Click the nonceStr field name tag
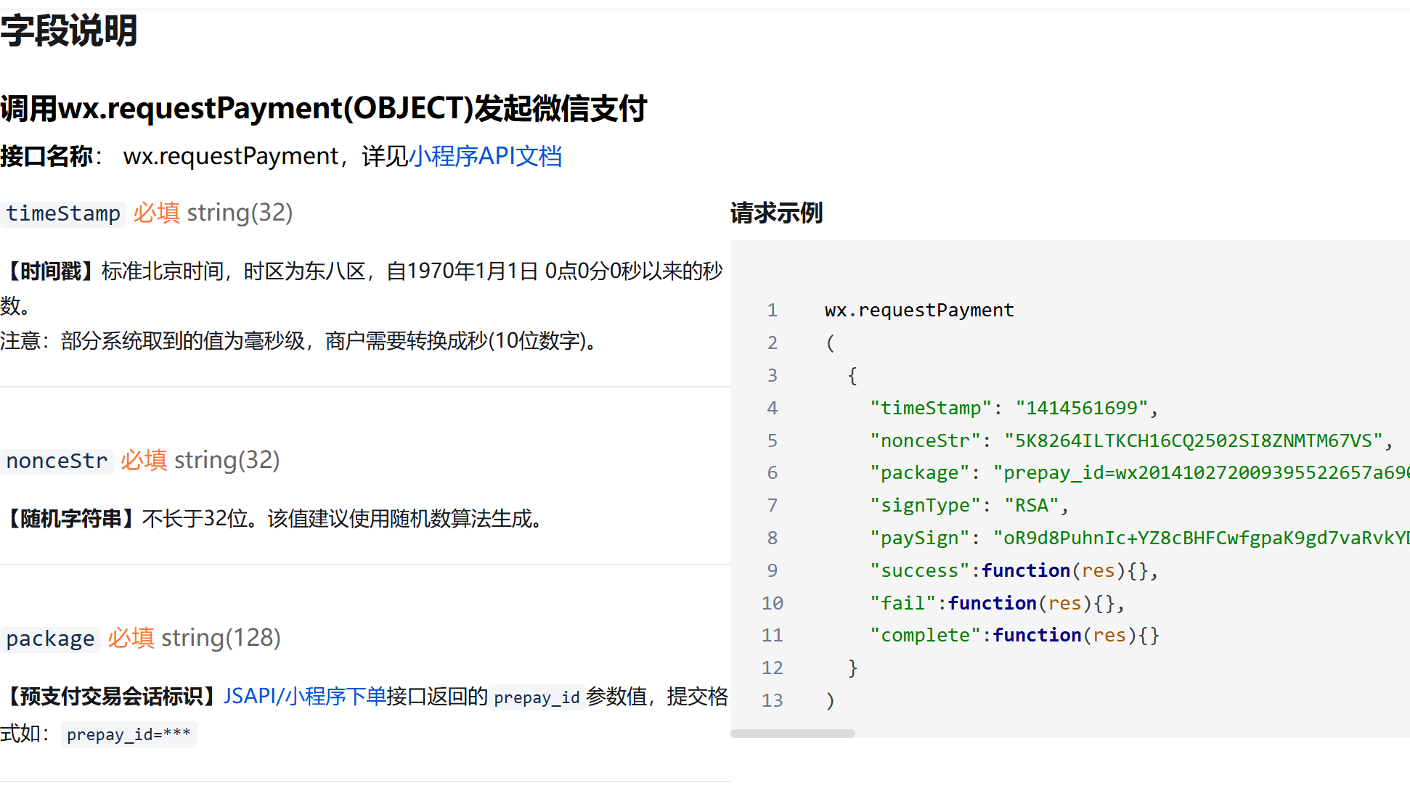 (57, 461)
